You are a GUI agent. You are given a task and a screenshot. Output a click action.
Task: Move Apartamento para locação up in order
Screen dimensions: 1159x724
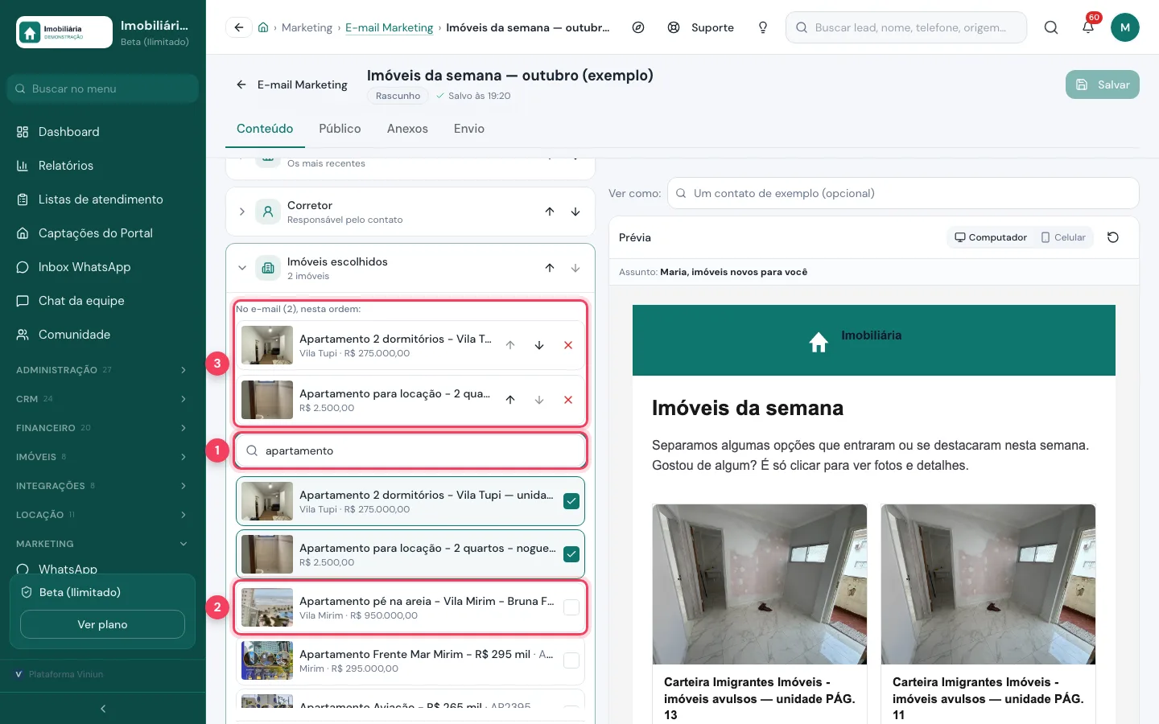click(x=510, y=400)
